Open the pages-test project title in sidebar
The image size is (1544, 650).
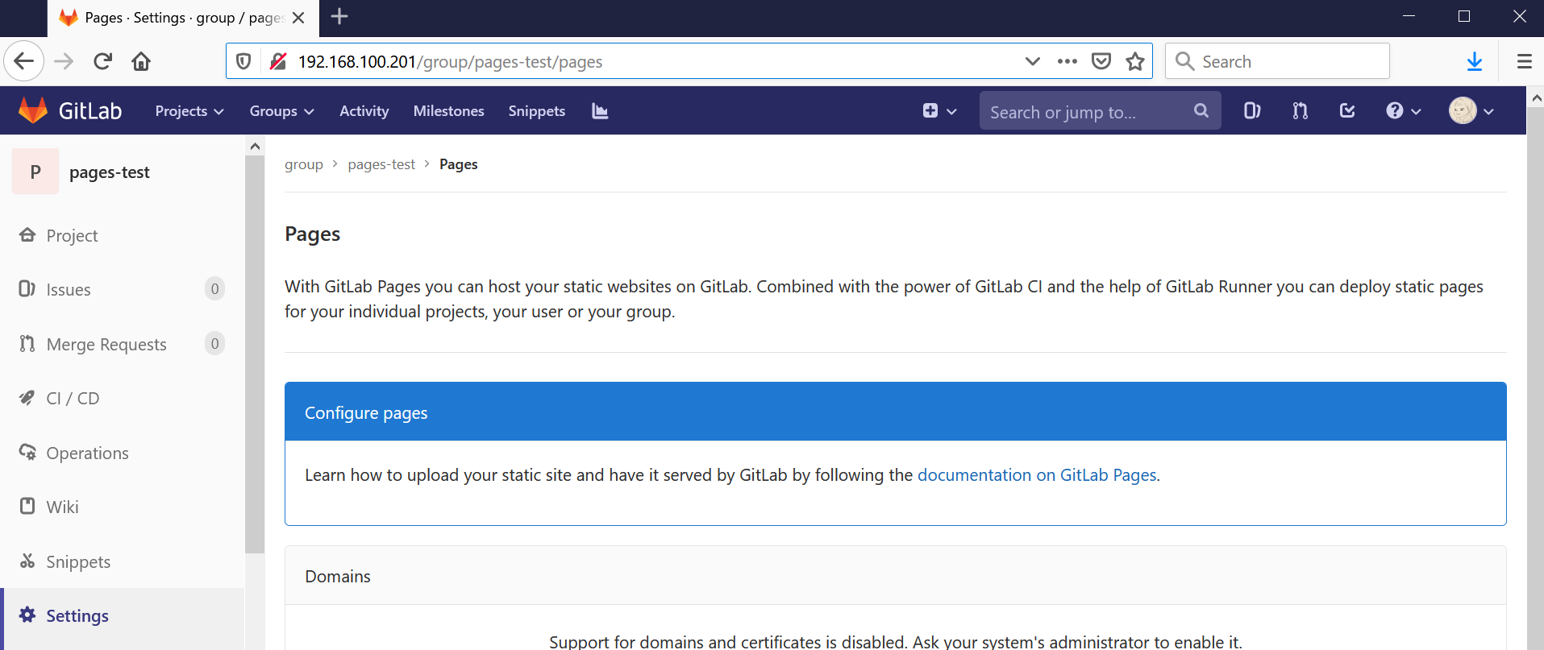point(110,172)
